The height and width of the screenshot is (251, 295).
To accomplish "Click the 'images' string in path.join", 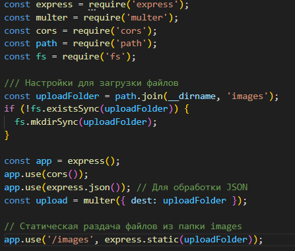I will pyautogui.click(x=247, y=96).
